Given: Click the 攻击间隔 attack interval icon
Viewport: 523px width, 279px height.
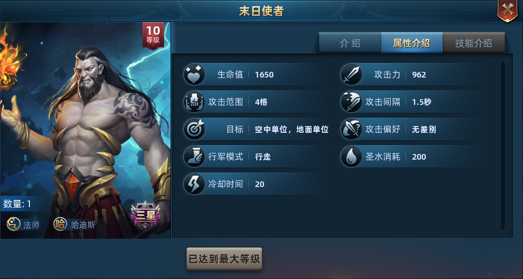Looking at the screenshot, I should [x=351, y=102].
